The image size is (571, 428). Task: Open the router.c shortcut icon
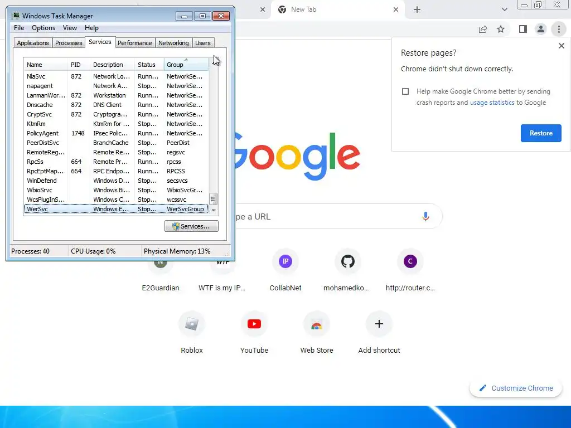(x=410, y=261)
